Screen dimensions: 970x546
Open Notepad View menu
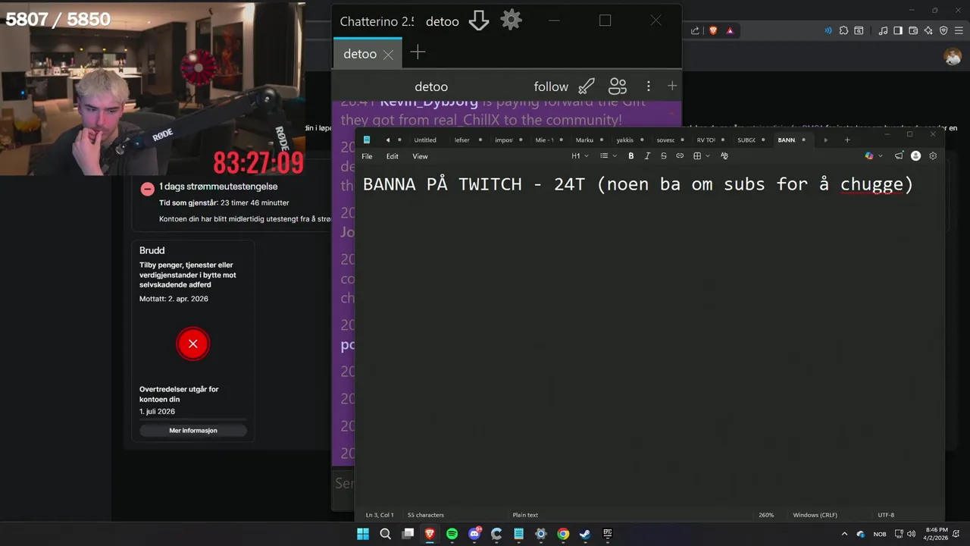click(420, 156)
